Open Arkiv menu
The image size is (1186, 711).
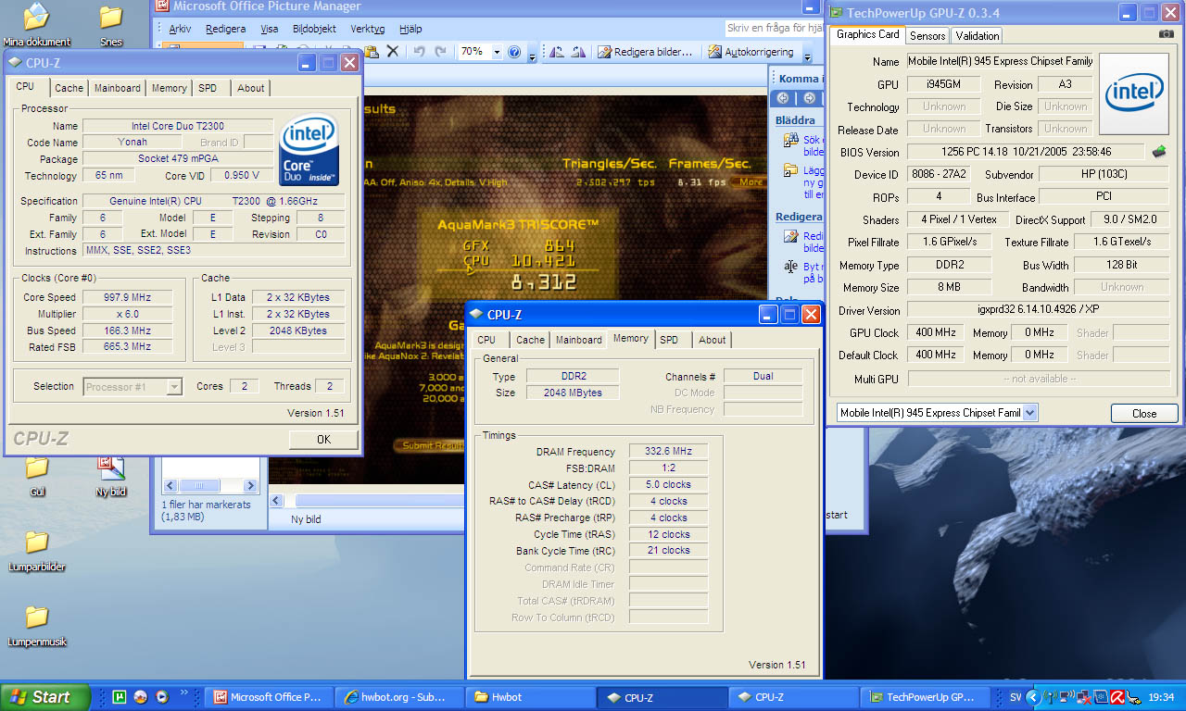(180, 29)
